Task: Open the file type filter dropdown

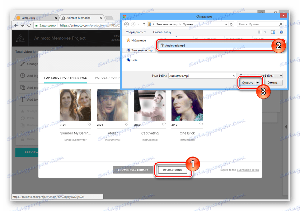Action: pyautogui.click(x=261, y=75)
